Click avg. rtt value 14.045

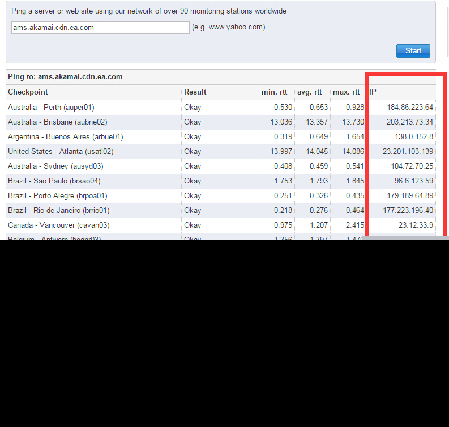pyautogui.click(x=317, y=152)
